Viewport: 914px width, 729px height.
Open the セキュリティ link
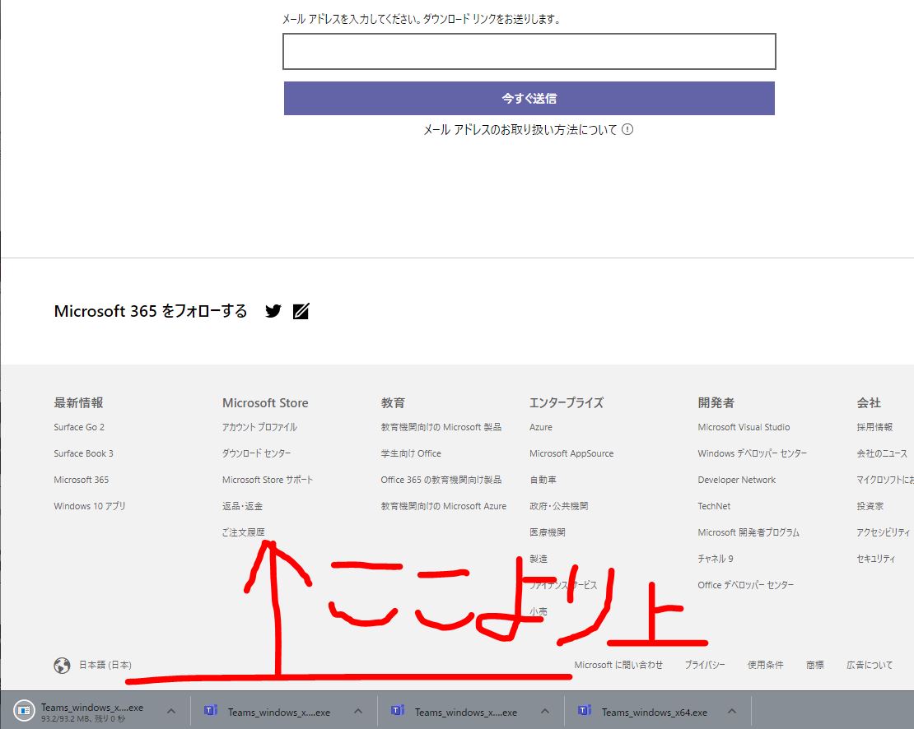(876, 559)
